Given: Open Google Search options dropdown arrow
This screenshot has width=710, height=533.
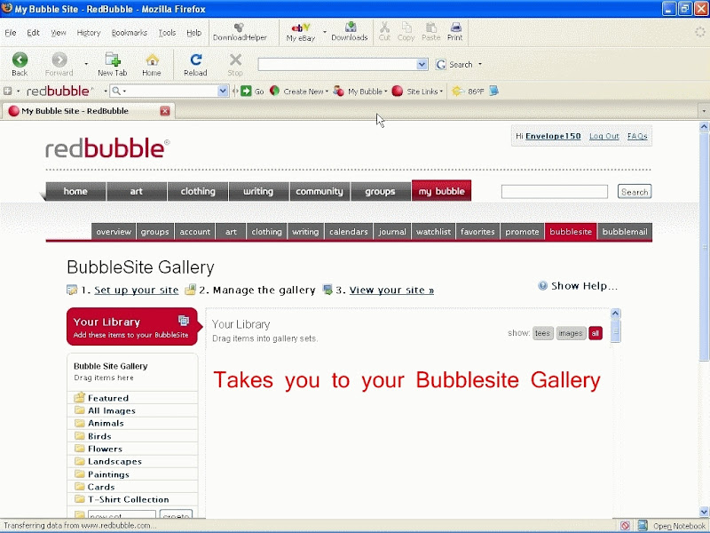Looking at the screenshot, I should coord(480,64).
